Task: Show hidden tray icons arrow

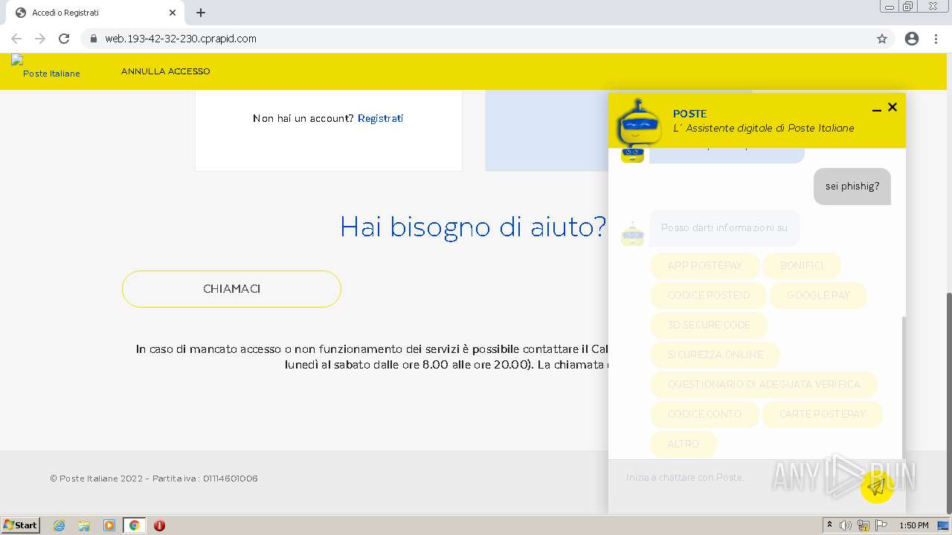Action: (x=829, y=525)
